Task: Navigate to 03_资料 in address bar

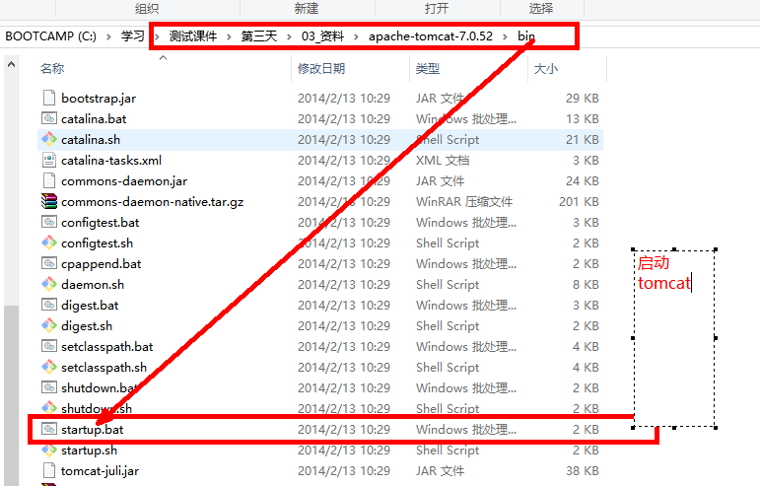Action: tap(322, 36)
